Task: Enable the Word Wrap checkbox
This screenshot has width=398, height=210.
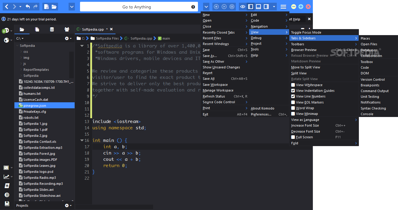Action: (x=293, y=108)
